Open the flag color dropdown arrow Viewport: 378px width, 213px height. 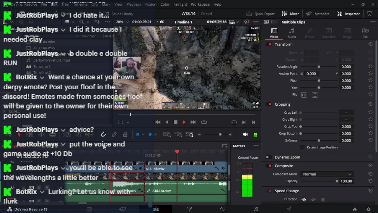pyautogui.click(x=143, y=135)
